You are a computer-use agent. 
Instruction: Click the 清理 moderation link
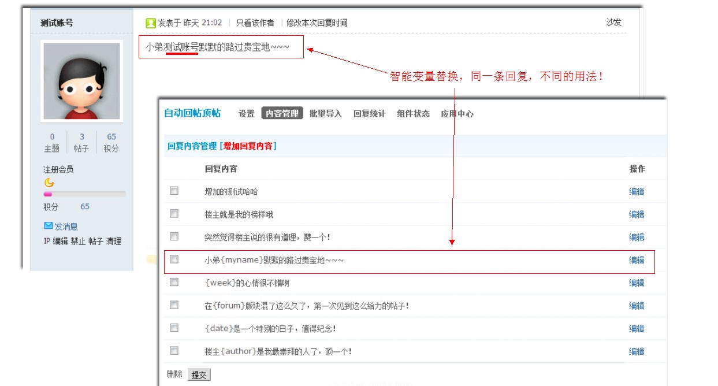(x=114, y=241)
